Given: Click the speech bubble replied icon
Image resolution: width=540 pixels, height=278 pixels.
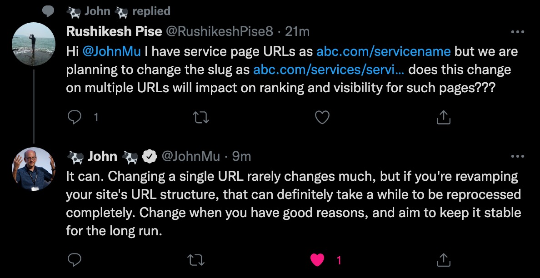Looking at the screenshot, I should coord(48,12).
